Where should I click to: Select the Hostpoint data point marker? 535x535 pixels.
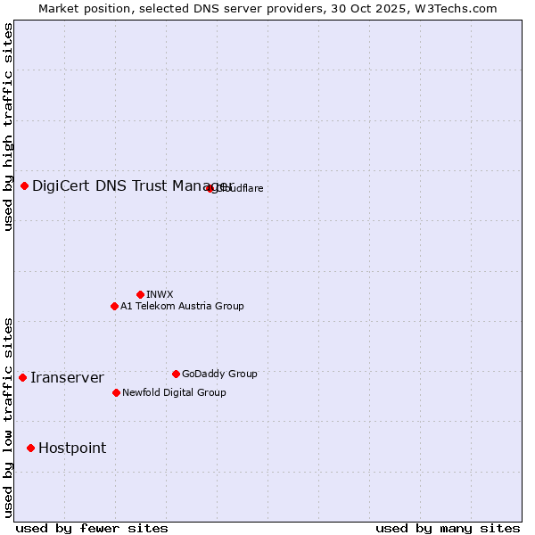coord(30,448)
